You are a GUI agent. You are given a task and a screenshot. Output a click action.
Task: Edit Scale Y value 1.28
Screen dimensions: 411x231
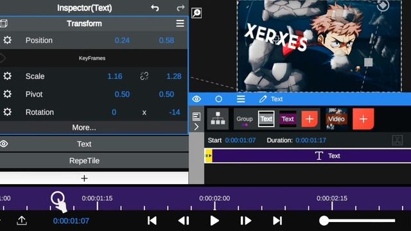pos(174,76)
